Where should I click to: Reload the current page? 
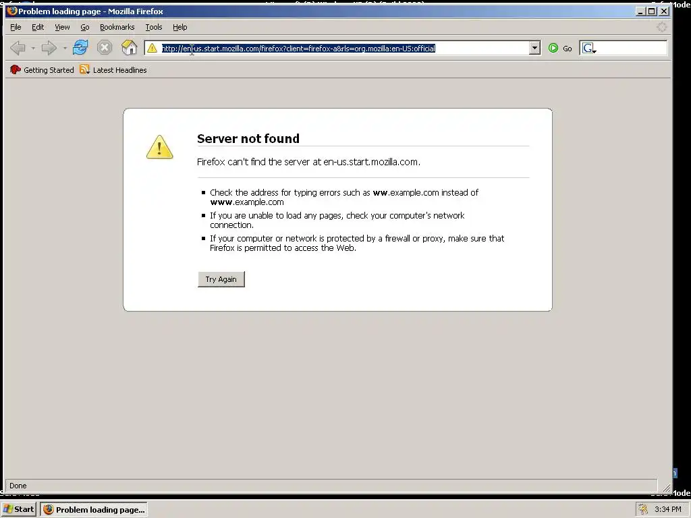(80, 47)
